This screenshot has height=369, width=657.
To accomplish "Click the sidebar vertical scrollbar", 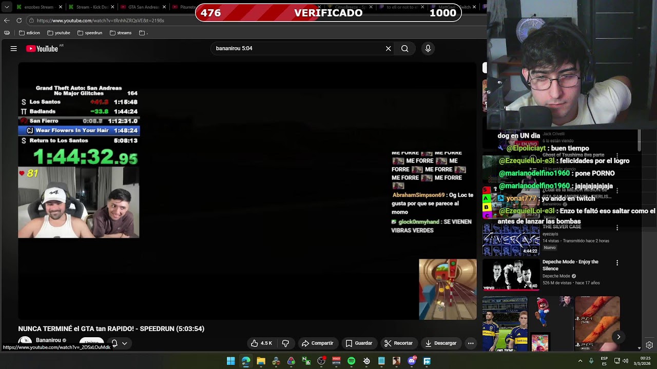I will point(639,141).
